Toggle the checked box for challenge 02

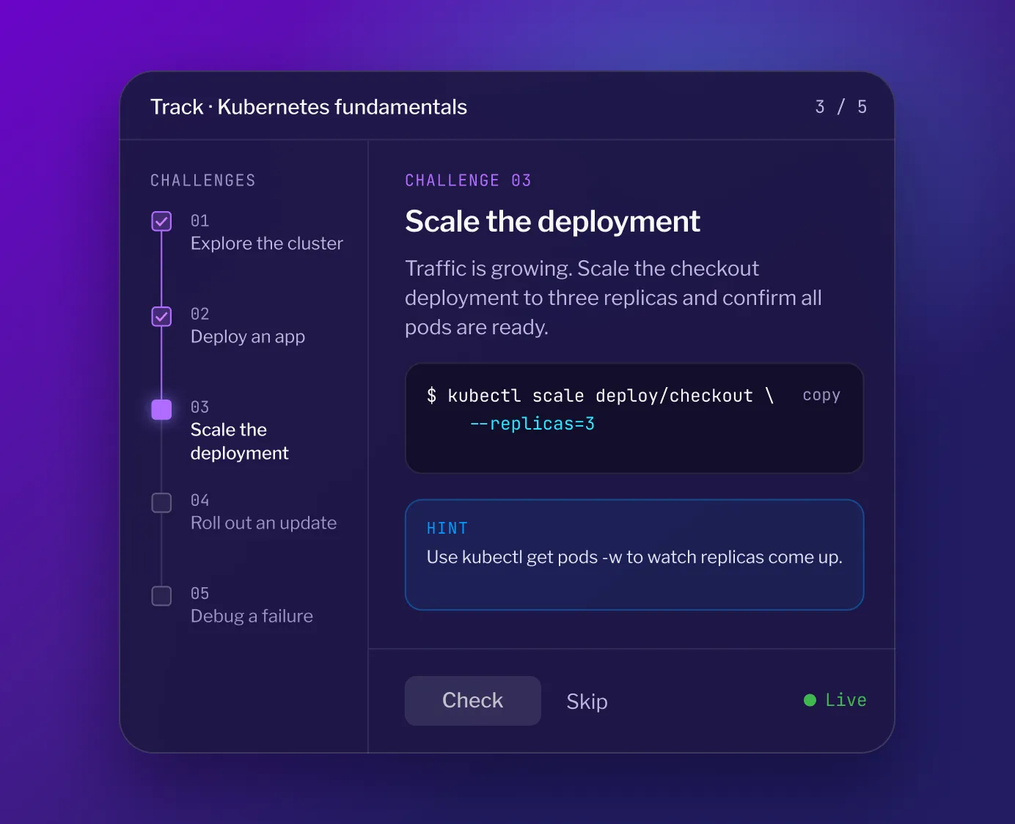pyautogui.click(x=161, y=316)
